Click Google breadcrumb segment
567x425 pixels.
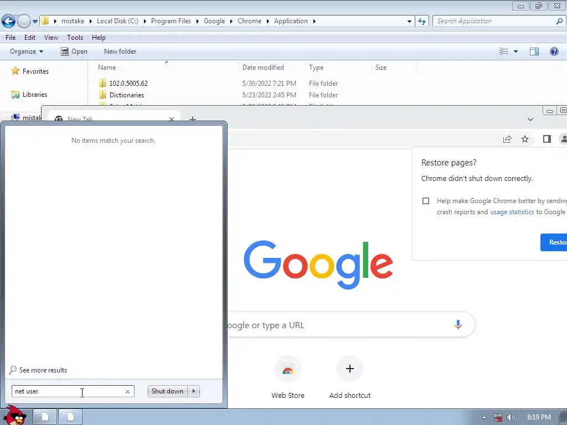pyautogui.click(x=214, y=21)
